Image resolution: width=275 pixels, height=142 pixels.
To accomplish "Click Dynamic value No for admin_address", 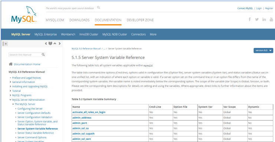I will click(x=250, y=117).
